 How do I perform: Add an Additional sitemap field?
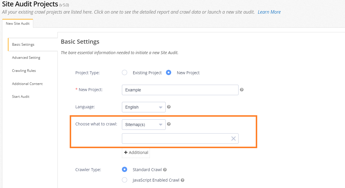[x=136, y=152]
